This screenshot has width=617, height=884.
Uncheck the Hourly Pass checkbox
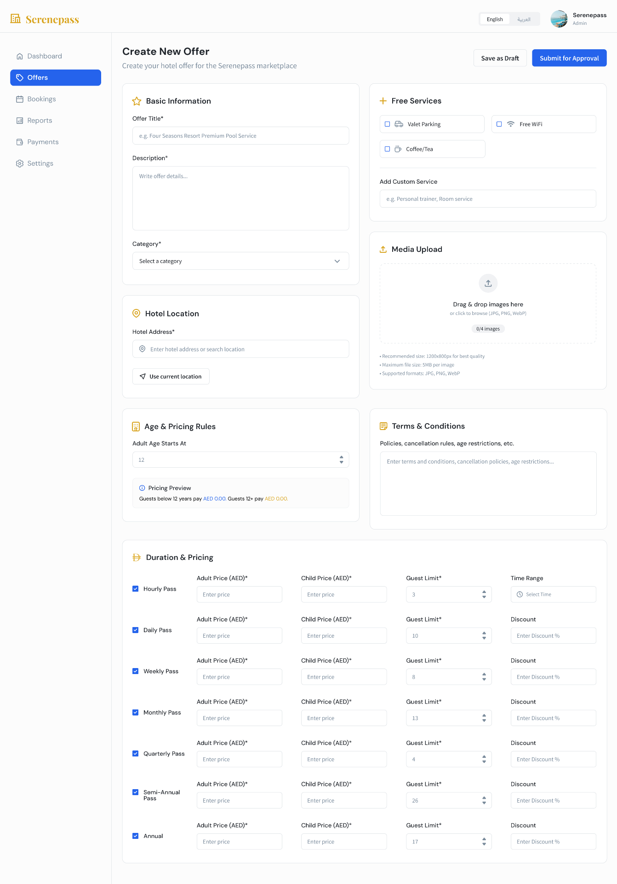tap(135, 588)
